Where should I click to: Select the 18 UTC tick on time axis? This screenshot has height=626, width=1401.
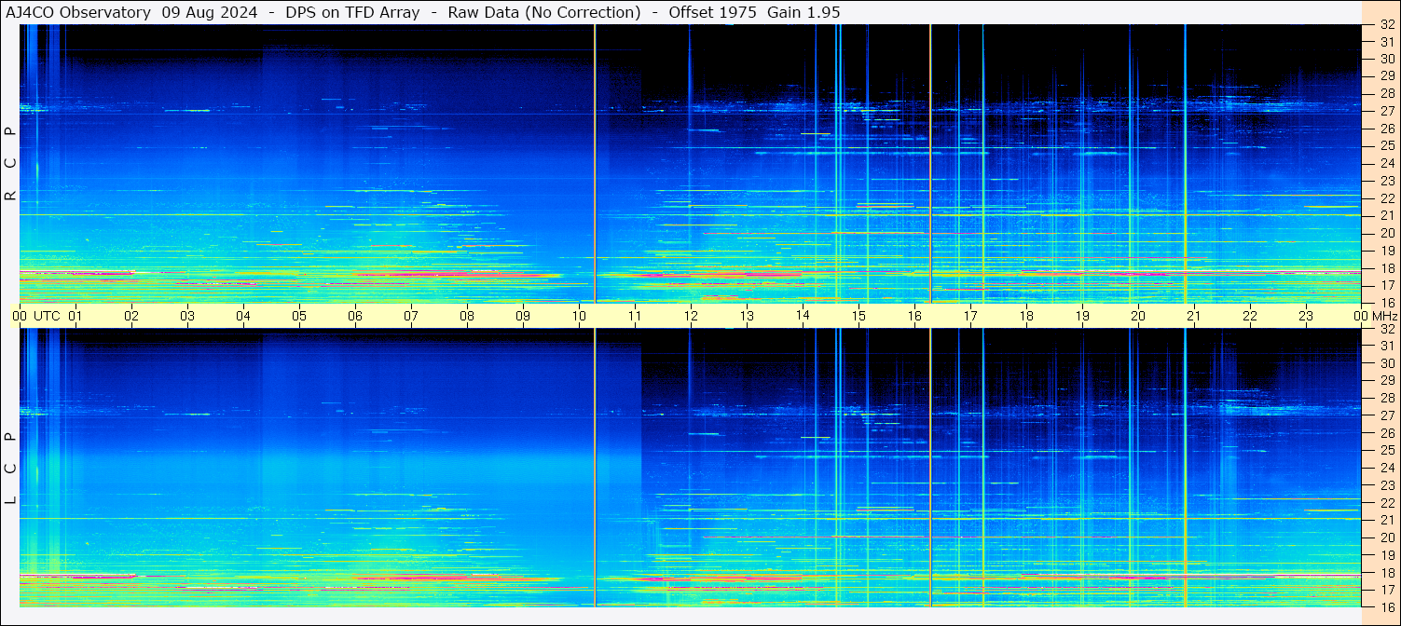(x=1026, y=316)
